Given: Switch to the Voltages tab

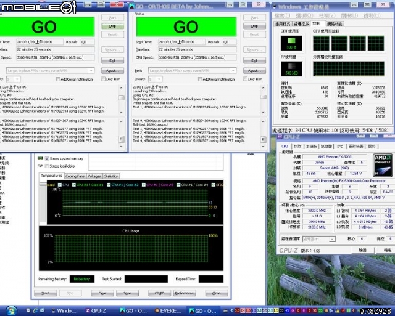Looking at the screenshot, I should (94, 176).
